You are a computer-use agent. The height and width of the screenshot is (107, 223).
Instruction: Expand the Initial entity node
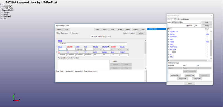2,14
